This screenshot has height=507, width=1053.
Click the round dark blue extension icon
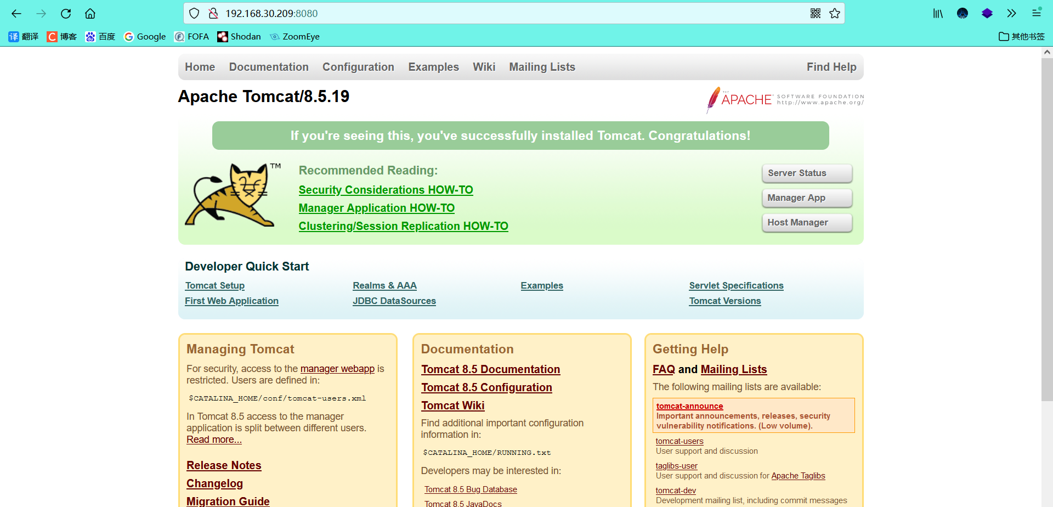point(963,13)
